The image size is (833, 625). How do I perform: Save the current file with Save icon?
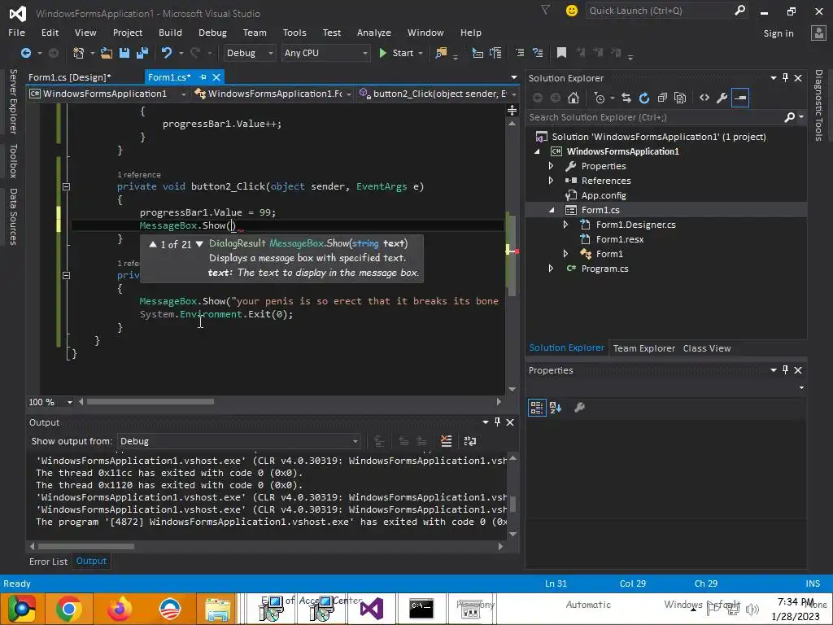(x=124, y=53)
